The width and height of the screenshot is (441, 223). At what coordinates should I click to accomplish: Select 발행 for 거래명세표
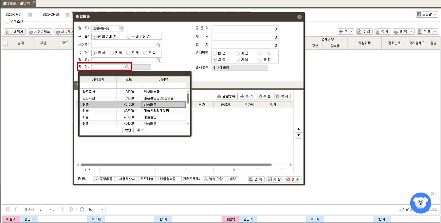(x=227, y=179)
